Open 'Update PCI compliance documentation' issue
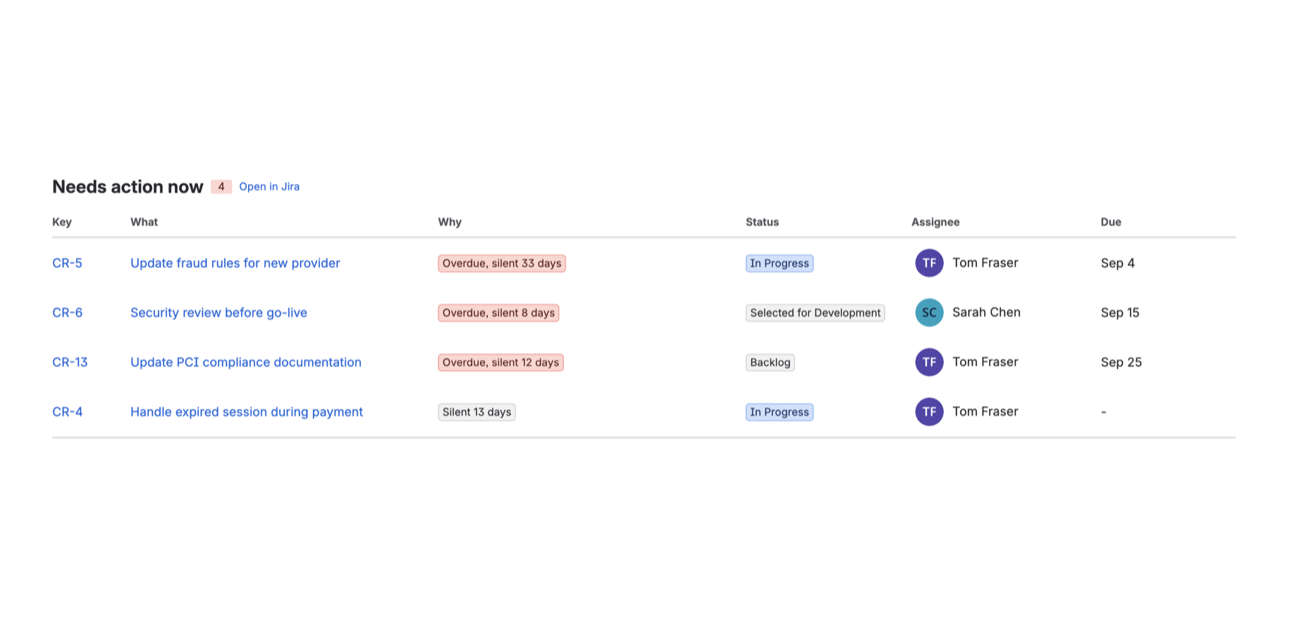The height and width of the screenshot is (634, 1297). (245, 362)
